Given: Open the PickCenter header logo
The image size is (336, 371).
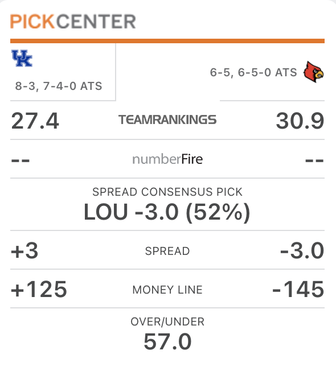Looking at the screenshot, I should (x=73, y=21).
